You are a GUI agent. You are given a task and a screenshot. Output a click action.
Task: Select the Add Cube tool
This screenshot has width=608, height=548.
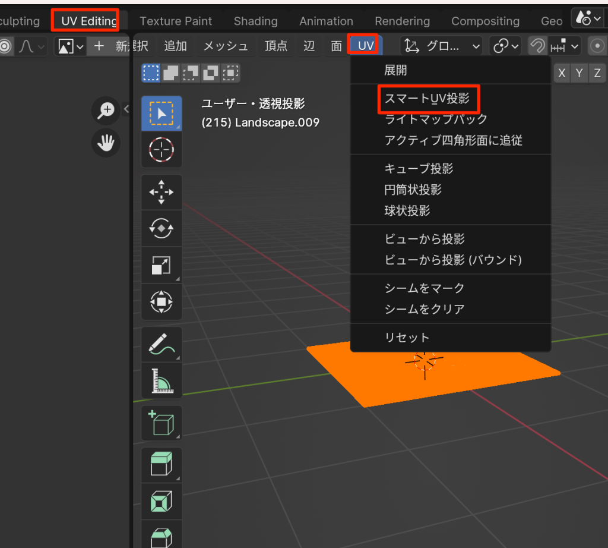coord(161,424)
